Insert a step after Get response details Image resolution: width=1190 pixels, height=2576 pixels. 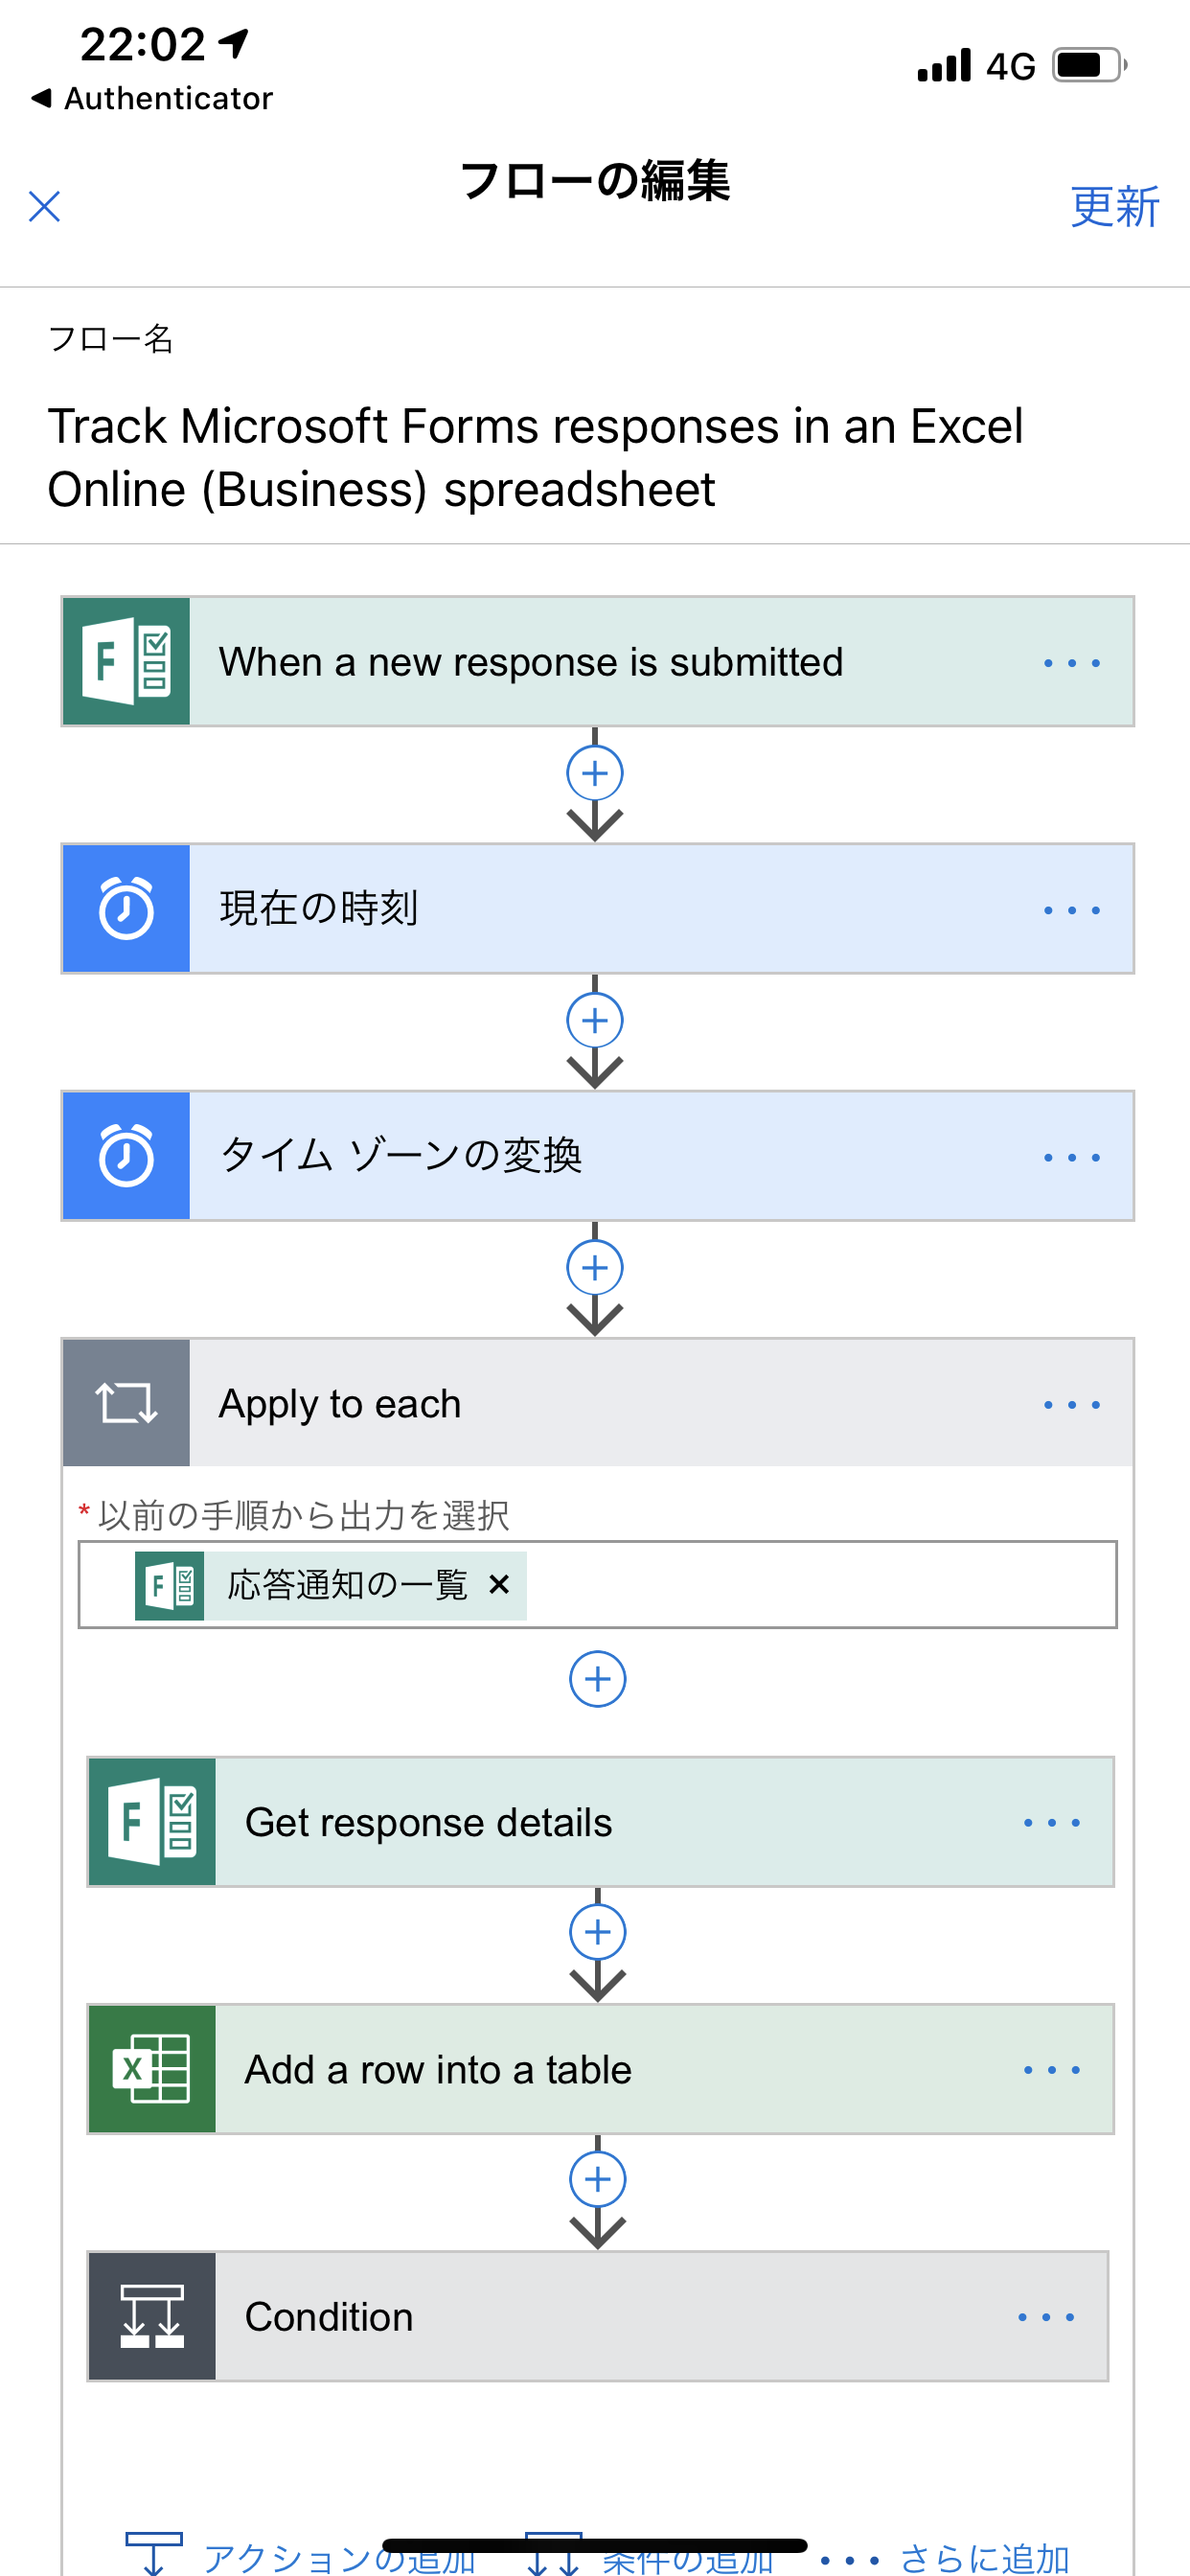click(x=597, y=1931)
